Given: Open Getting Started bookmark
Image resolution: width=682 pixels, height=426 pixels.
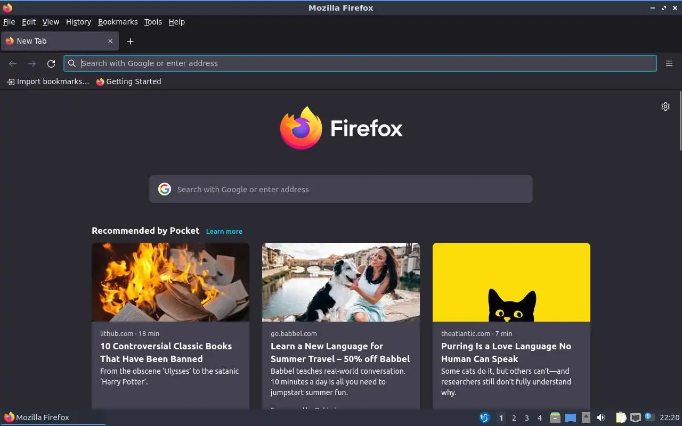Looking at the screenshot, I should click(128, 81).
